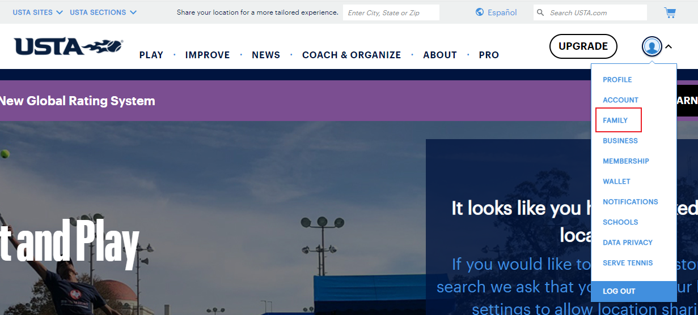The width and height of the screenshot is (698, 315).
Task: Click the USTA logo
Action: pos(69,46)
